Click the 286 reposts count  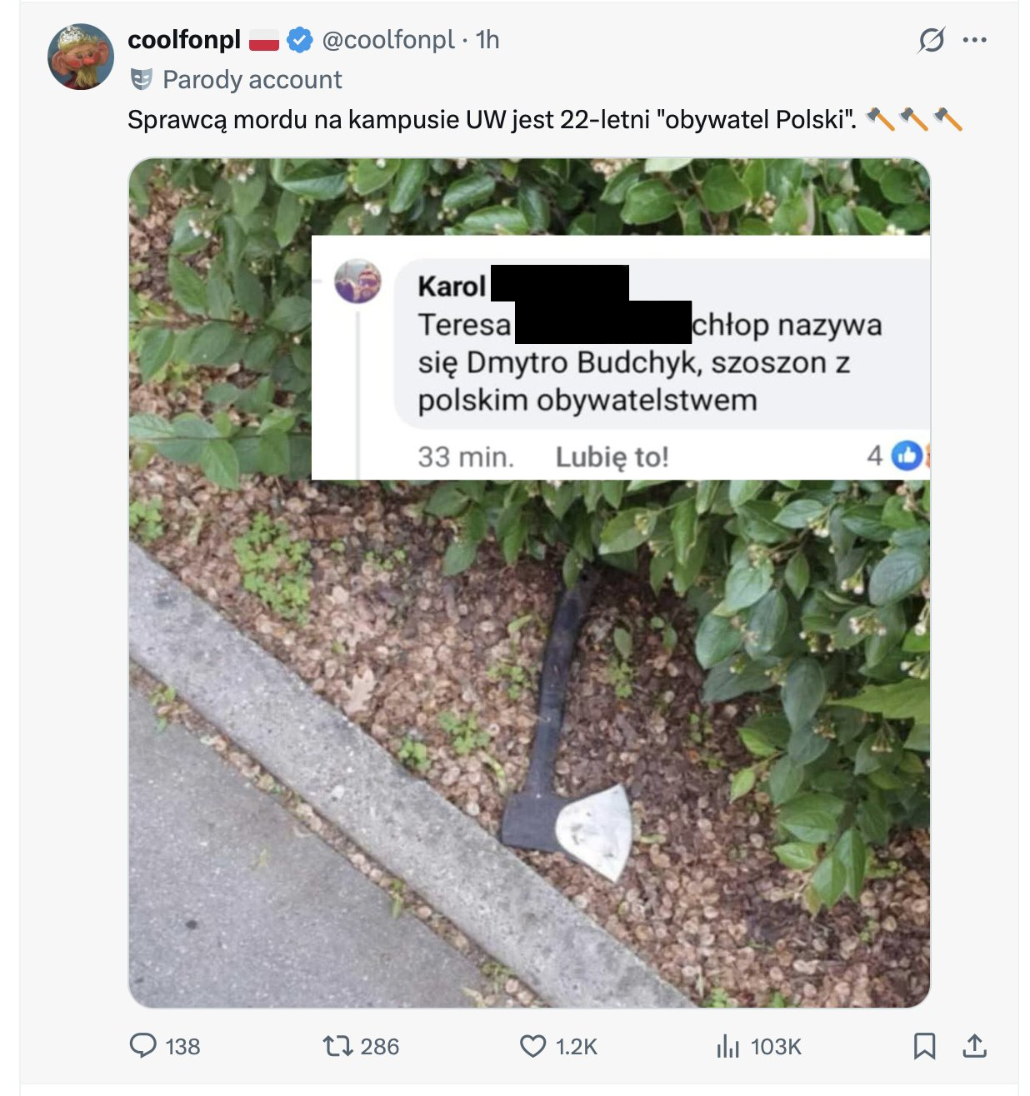(x=380, y=1046)
